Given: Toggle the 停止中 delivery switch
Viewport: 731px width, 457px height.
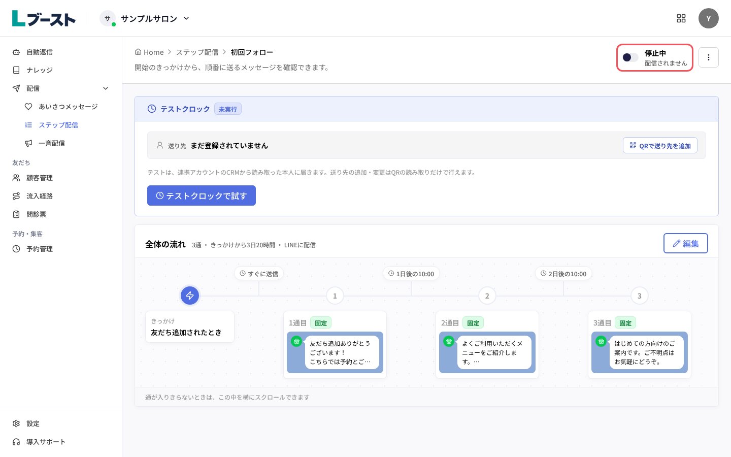Looking at the screenshot, I should coord(630,57).
